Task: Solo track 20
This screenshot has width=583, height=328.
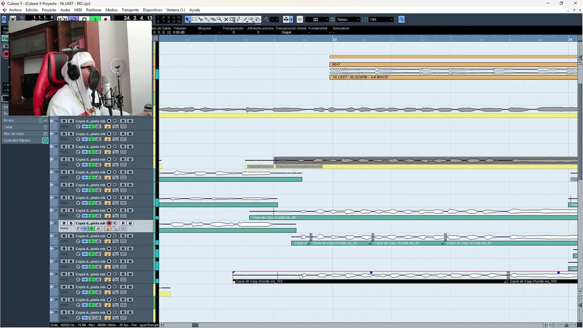Action: 71,197
